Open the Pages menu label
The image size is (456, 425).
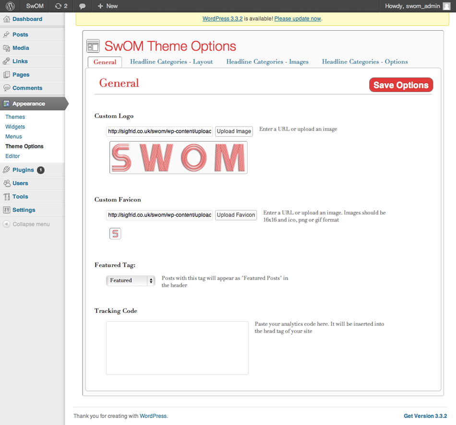[21, 75]
